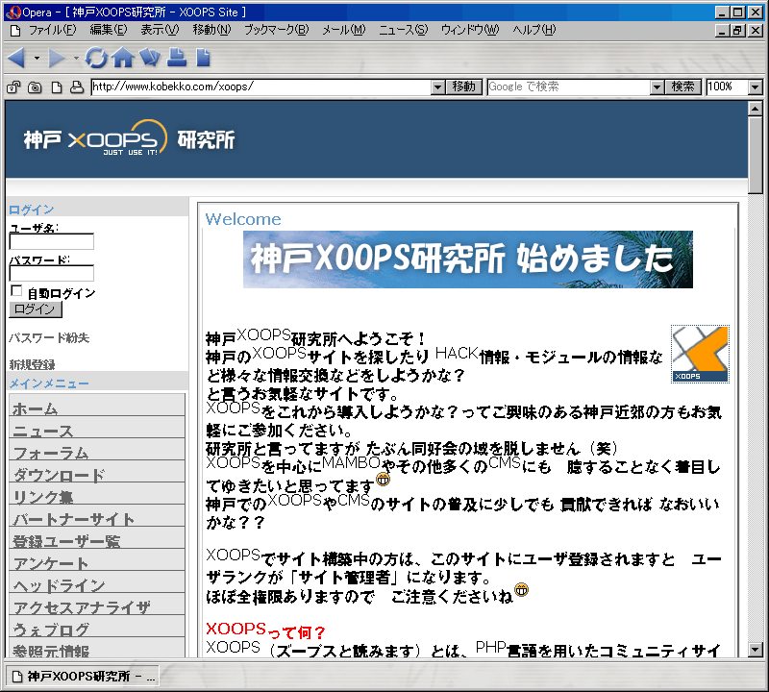Click the メインメニュー block title
Viewport: 769px width, 692px height.
[x=49, y=383]
